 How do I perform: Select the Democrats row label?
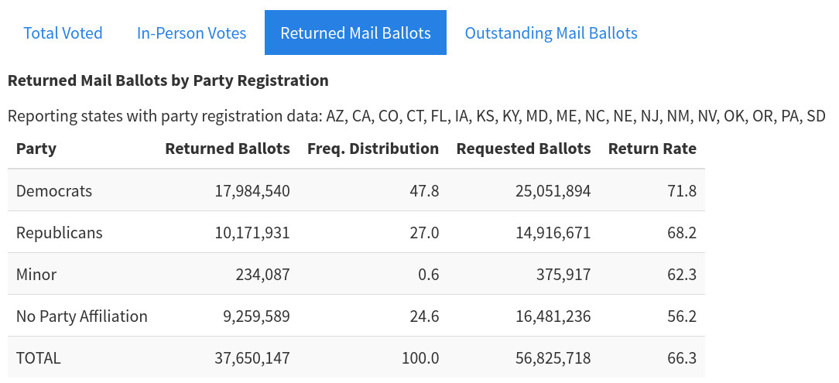(x=54, y=190)
